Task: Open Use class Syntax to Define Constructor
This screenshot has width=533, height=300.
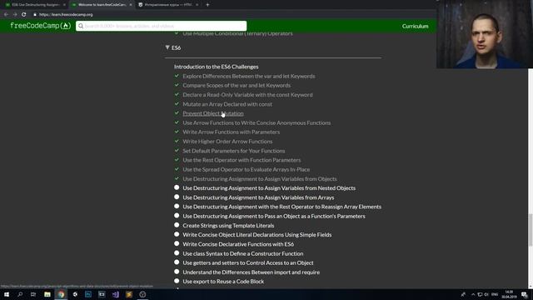Action: (x=243, y=253)
